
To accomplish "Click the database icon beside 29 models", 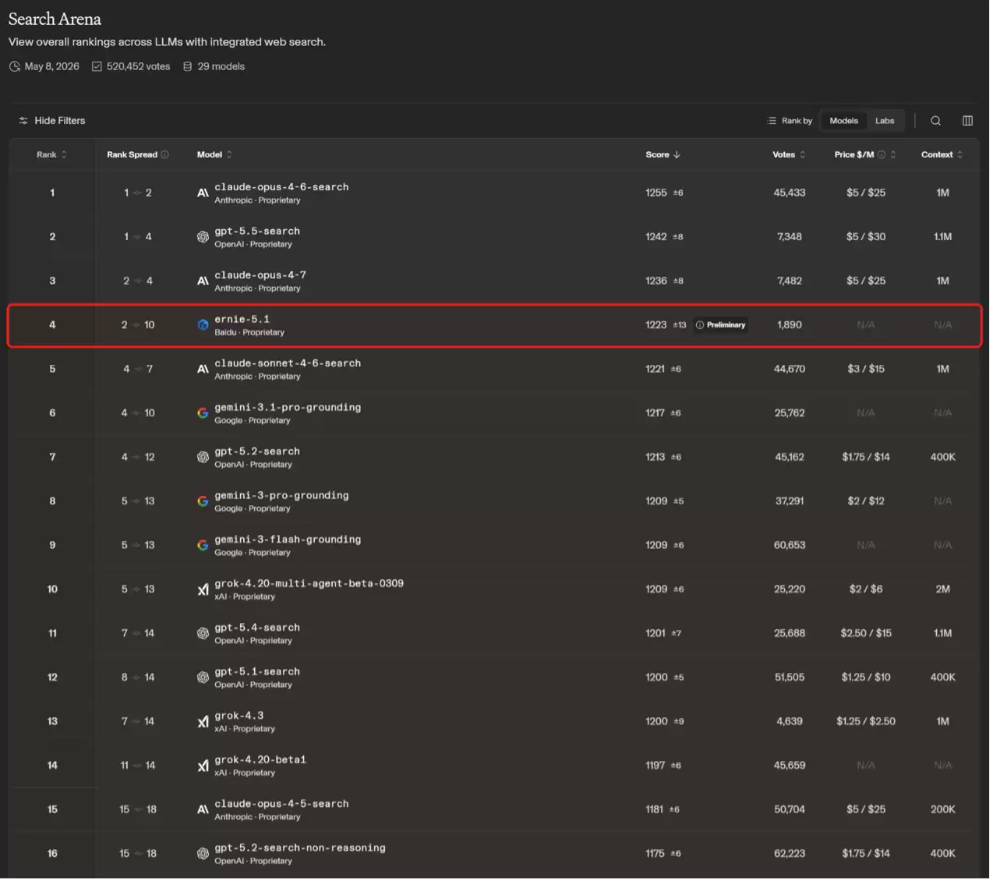I will coord(188,67).
